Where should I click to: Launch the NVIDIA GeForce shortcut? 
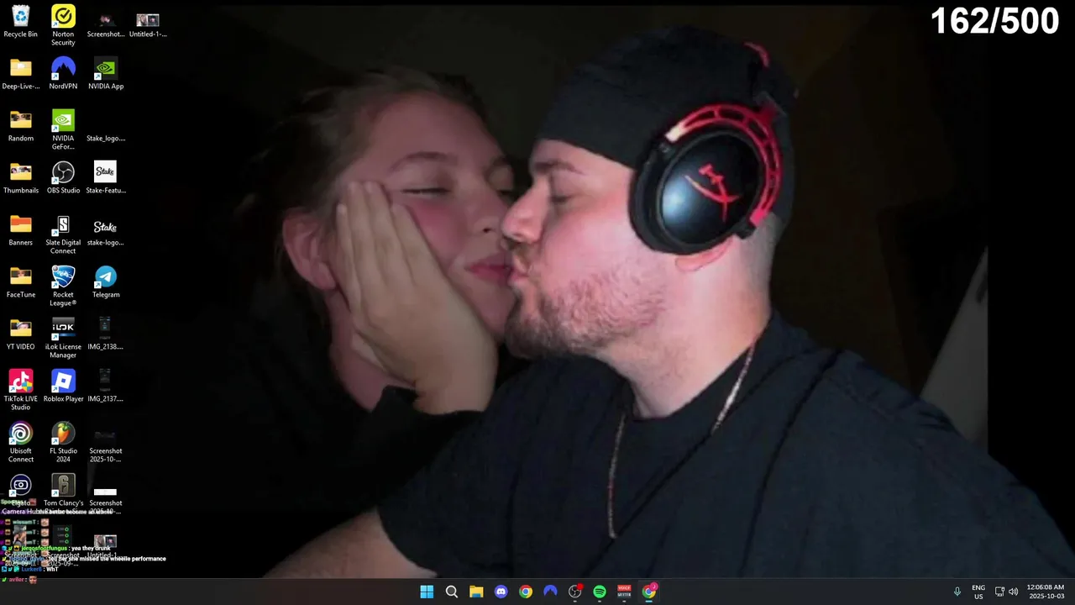pyautogui.click(x=63, y=130)
